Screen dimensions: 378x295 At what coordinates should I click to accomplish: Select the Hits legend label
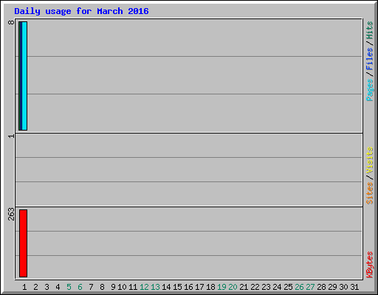pos(369,30)
